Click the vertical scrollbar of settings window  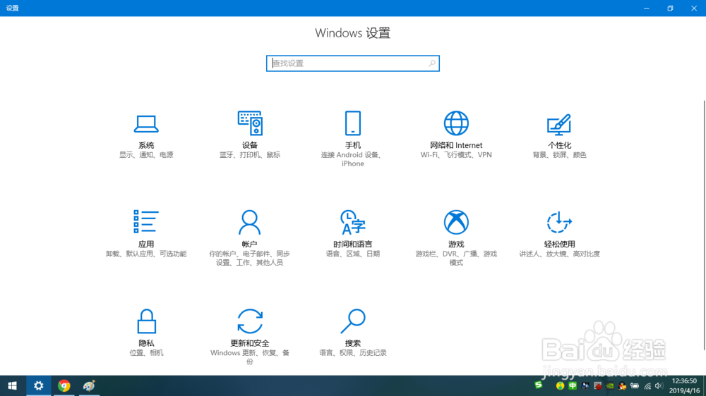coord(704,225)
